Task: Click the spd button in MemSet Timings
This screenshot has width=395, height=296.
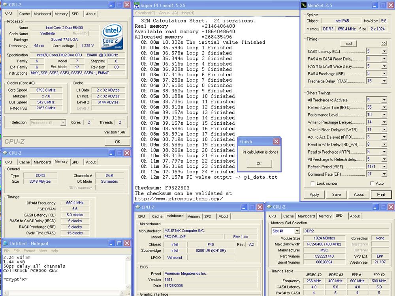Action: 349,43
